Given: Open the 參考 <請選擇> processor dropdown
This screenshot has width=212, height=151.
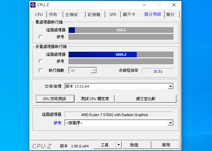Looking at the screenshot, I should 119,123.
